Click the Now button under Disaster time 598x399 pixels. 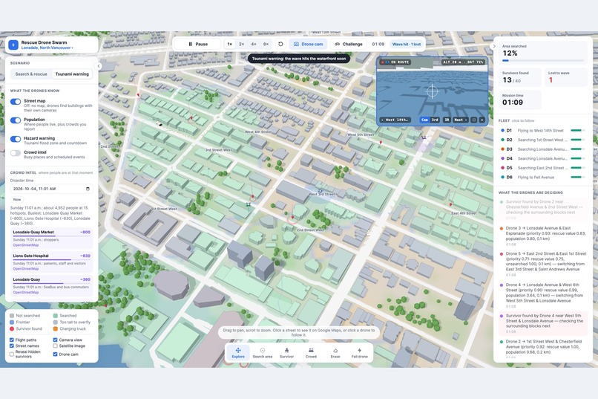(17, 200)
